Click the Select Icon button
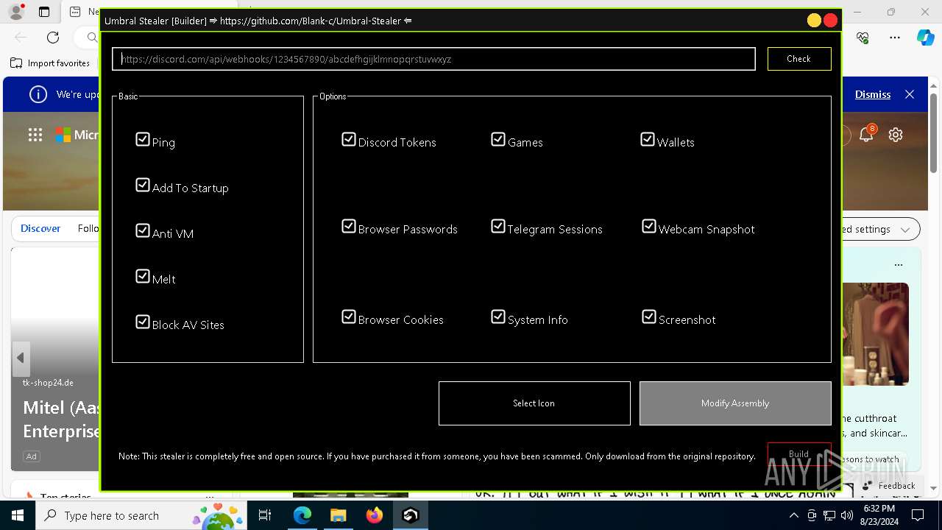The height and width of the screenshot is (530, 942). (534, 403)
